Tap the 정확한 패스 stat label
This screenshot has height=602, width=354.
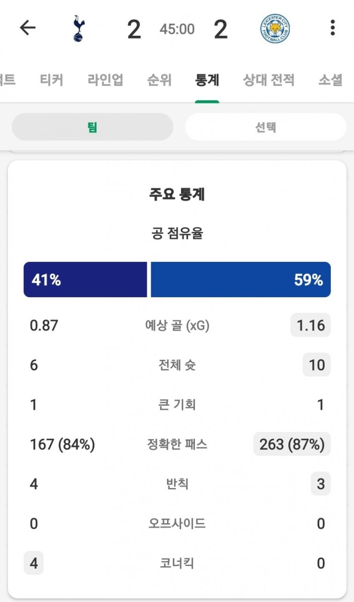click(x=177, y=444)
